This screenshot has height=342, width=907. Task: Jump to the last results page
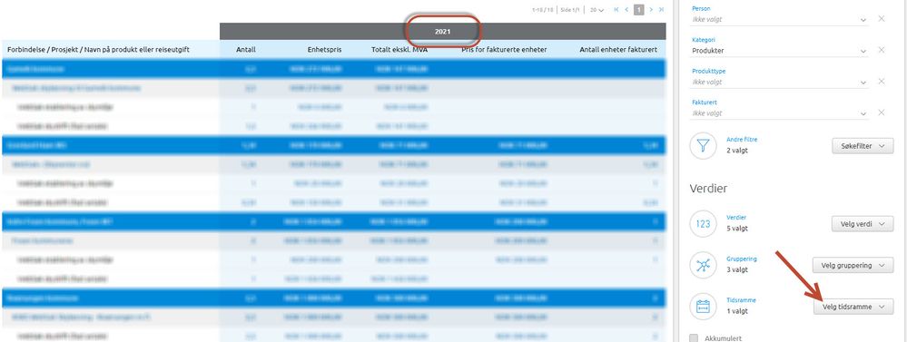point(661,10)
